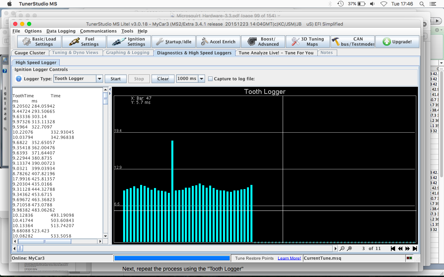Open File menu

tap(16, 31)
